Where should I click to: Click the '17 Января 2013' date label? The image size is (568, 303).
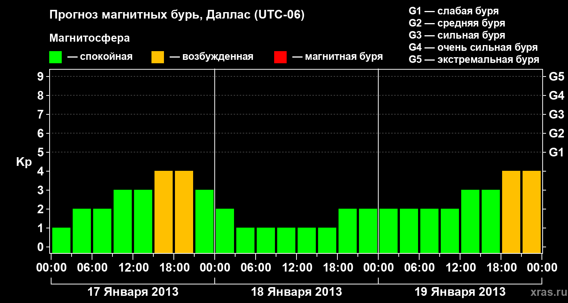coord(133,292)
